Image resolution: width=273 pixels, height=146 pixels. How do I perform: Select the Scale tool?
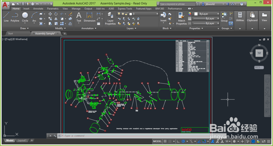pos(56,23)
